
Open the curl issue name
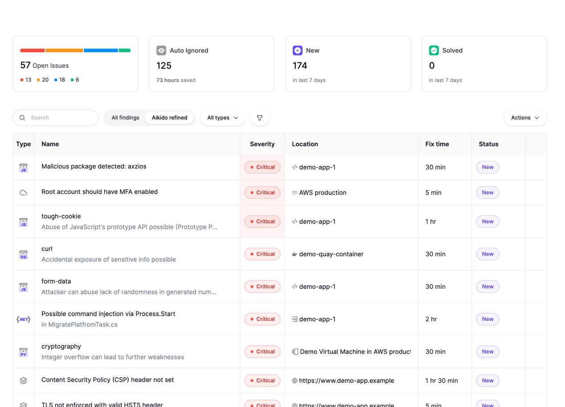pyautogui.click(x=47, y=249)
